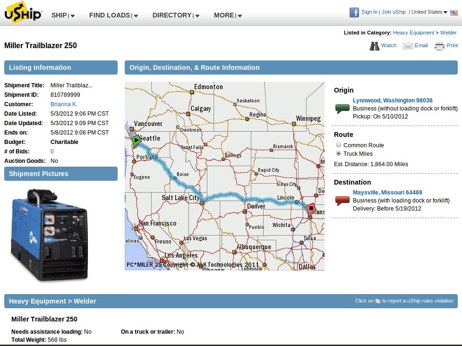Click the binoculars Watch icon

[374, 46]
